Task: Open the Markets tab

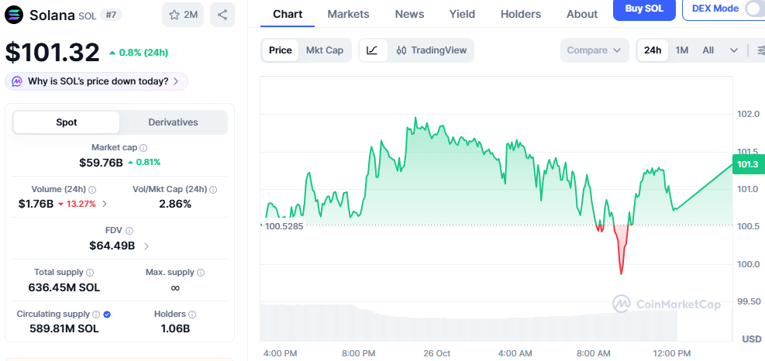Action: coord(348,14)
